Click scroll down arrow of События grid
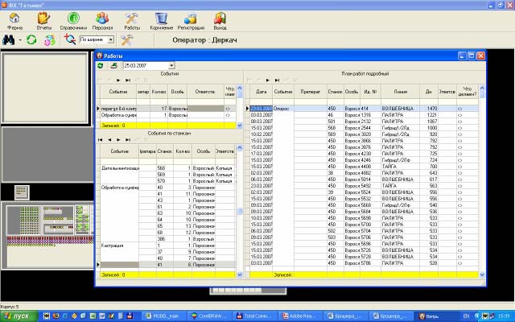The image size is (515, 322). [240, 126]
